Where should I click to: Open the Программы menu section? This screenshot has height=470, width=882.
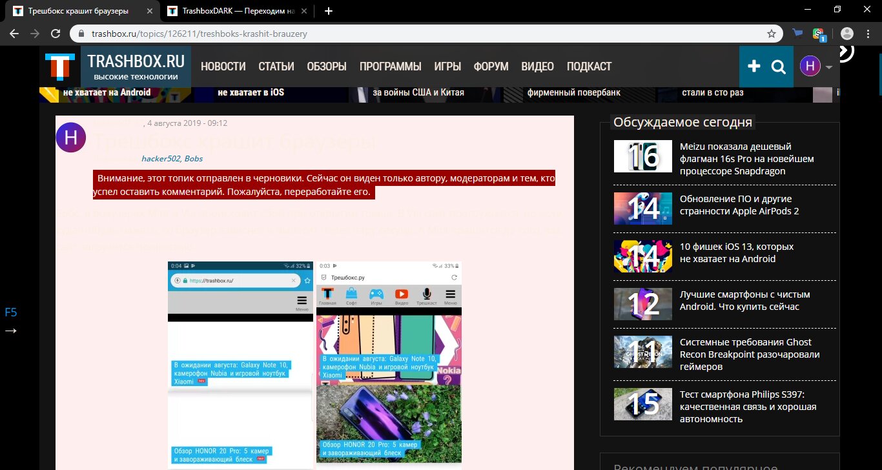coord(391,66)
